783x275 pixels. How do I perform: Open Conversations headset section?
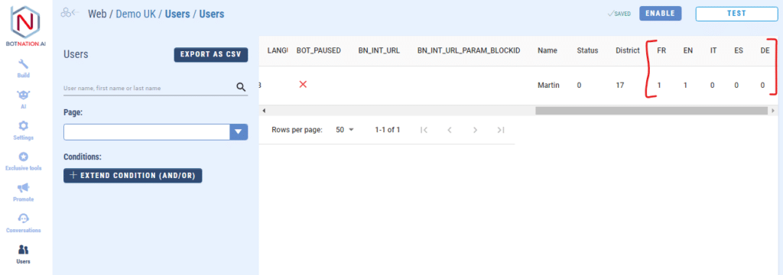click(x=23, y=224)
